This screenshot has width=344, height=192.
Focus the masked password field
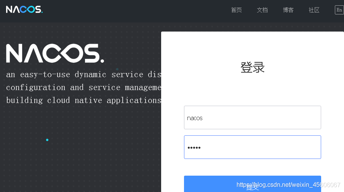pyautogui.click(x=253, y=147)
